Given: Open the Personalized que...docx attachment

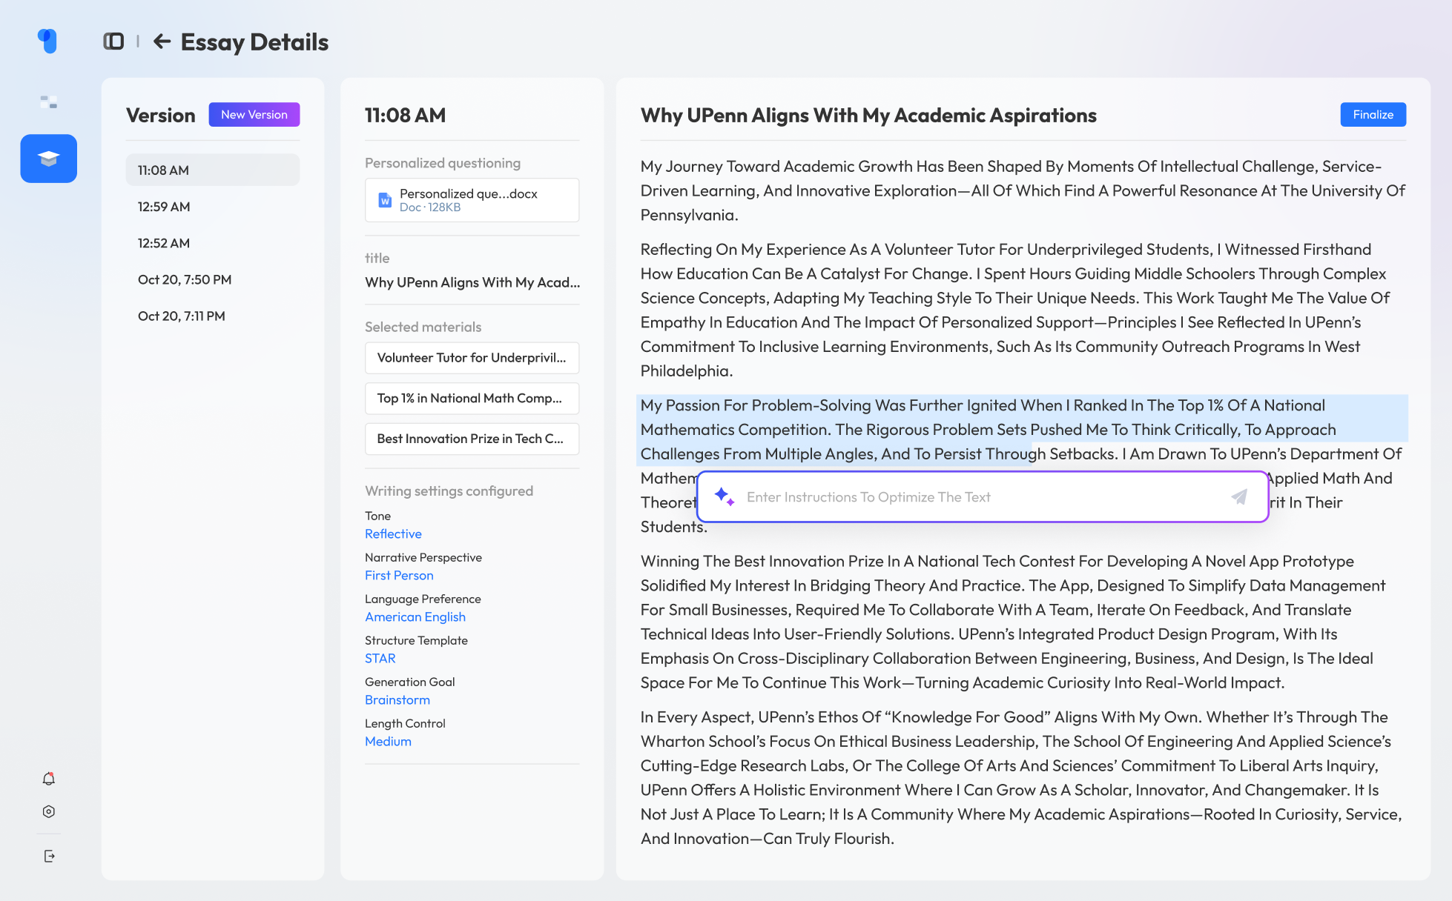Looking at the screenshot, I should click(472, 200).
